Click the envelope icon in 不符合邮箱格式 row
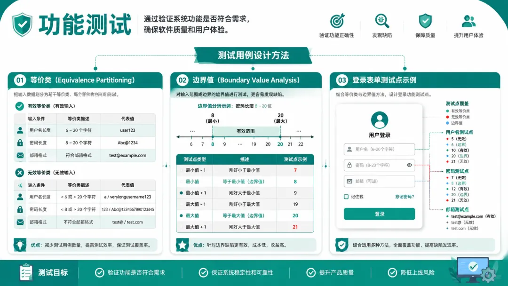 point(20,222)
